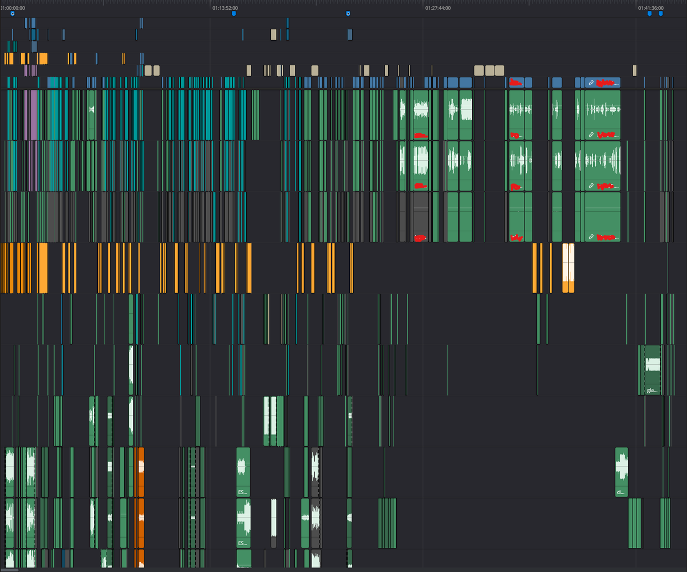
Task: Click the 01:13:52:00 timecode on the ruler
Action: [225, 8]
